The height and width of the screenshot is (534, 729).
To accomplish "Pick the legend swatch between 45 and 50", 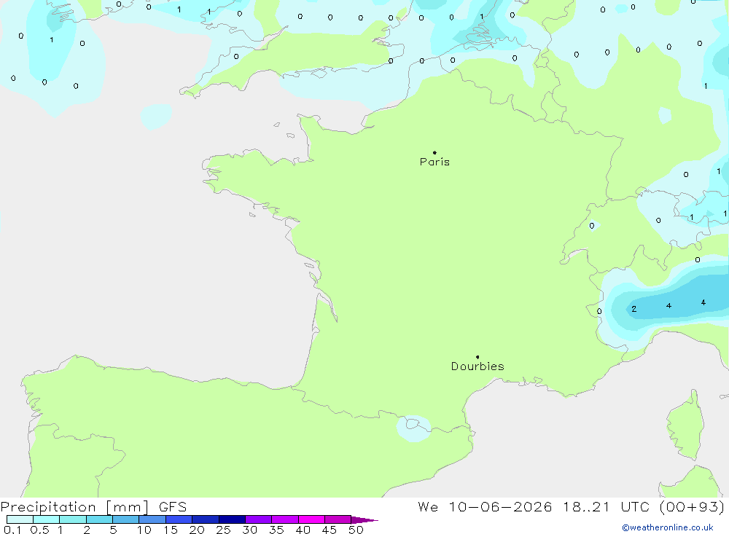I will pyautogui.click(x=338, y=519).
